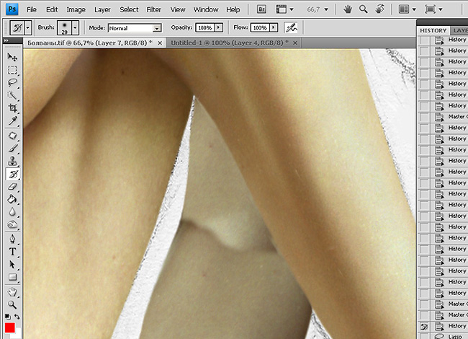This screenshot has height=339, width=468.
Task: Select the Rectangle shape tool
Action: pyautogui.click(x=12, y=277)
